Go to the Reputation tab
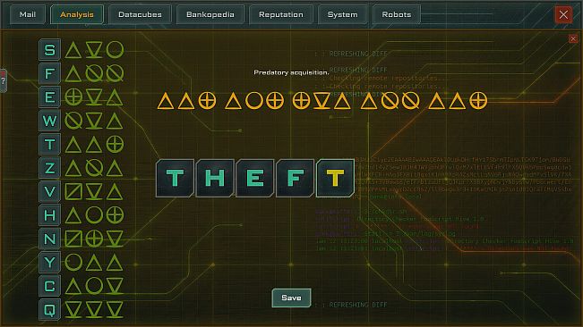Screen dimensions: 583x327 click(x=280, y=15)
